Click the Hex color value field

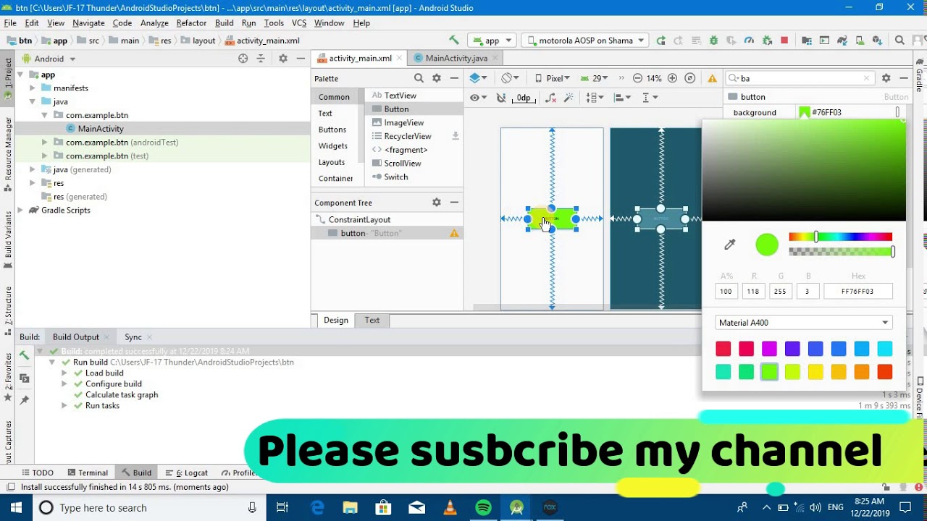click(857, 291)
